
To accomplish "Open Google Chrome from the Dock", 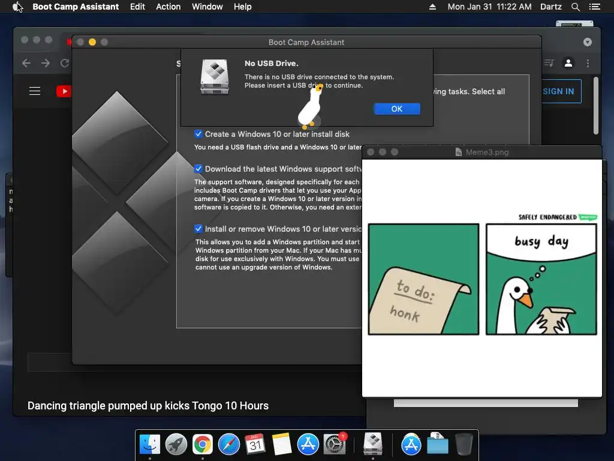I will click(203, 445).
